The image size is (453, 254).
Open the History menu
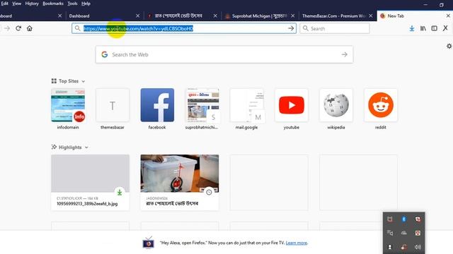[32, 4]
